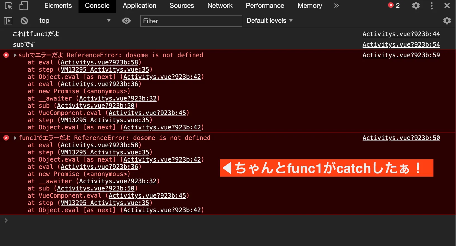Screen dimensions: 456x246
Task: Show more tabs via double chevron
Action: (336, 6)
